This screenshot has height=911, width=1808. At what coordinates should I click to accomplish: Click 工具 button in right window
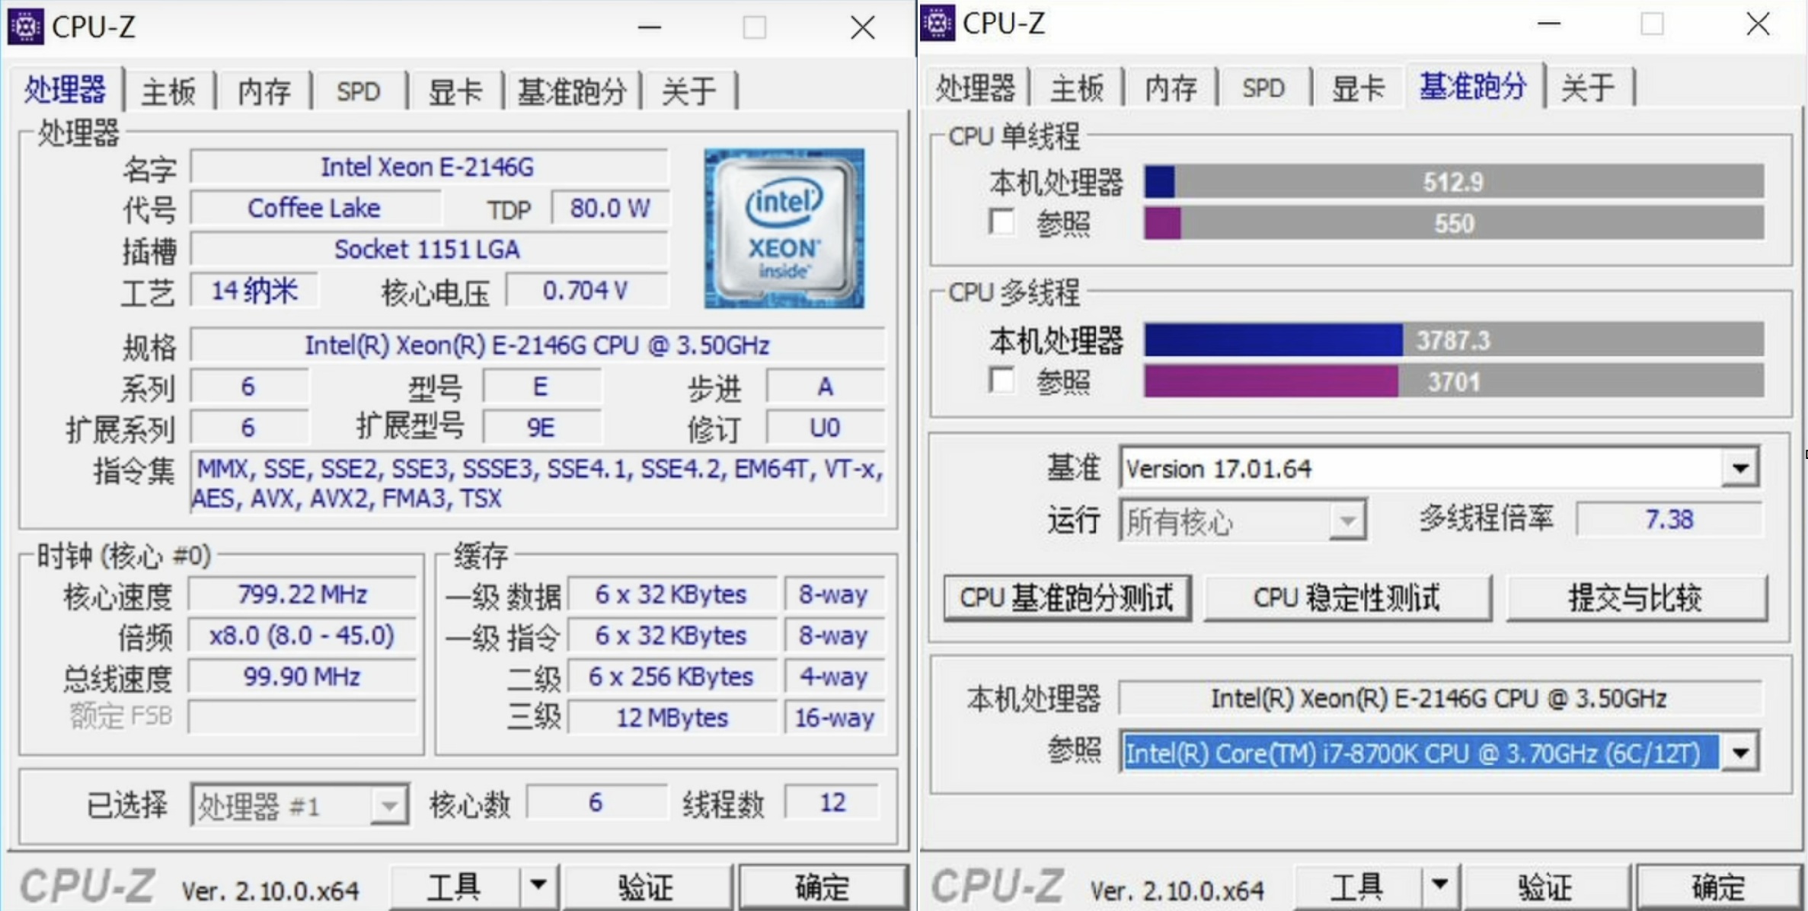[1356, 886]
